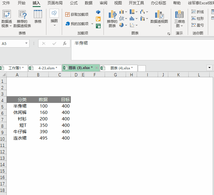This screenshot has height=195, width=214.
Task: Expand the hierarchy chart dropdown arrow
Action: (x=137, y=12)
